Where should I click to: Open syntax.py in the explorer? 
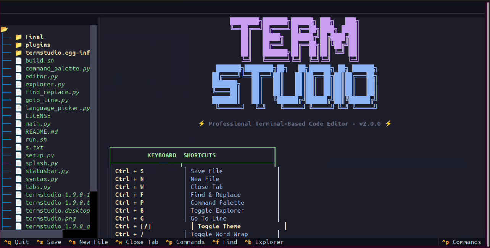point(42,179)
